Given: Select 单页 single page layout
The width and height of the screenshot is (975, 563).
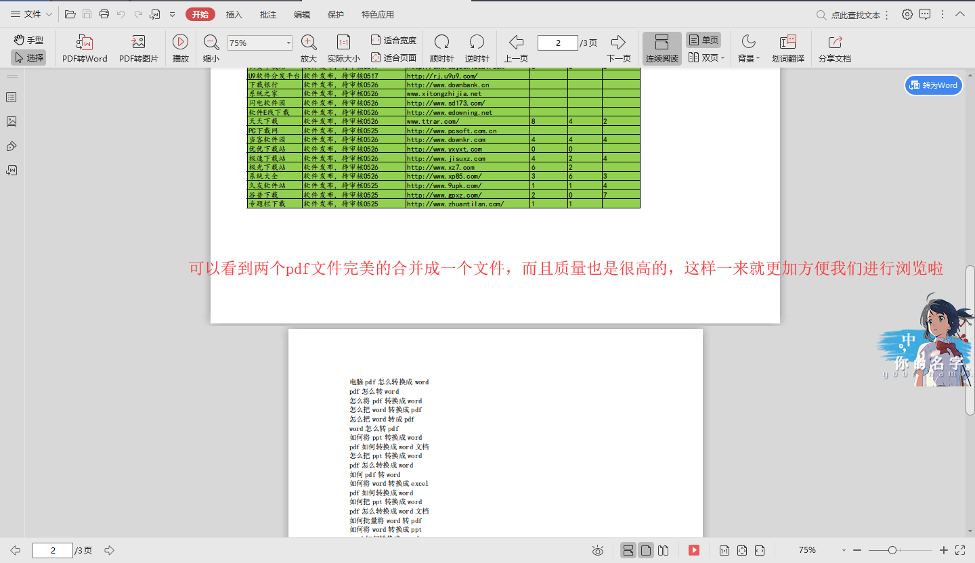Looking at the screenshot, I should tap(703, 40).
